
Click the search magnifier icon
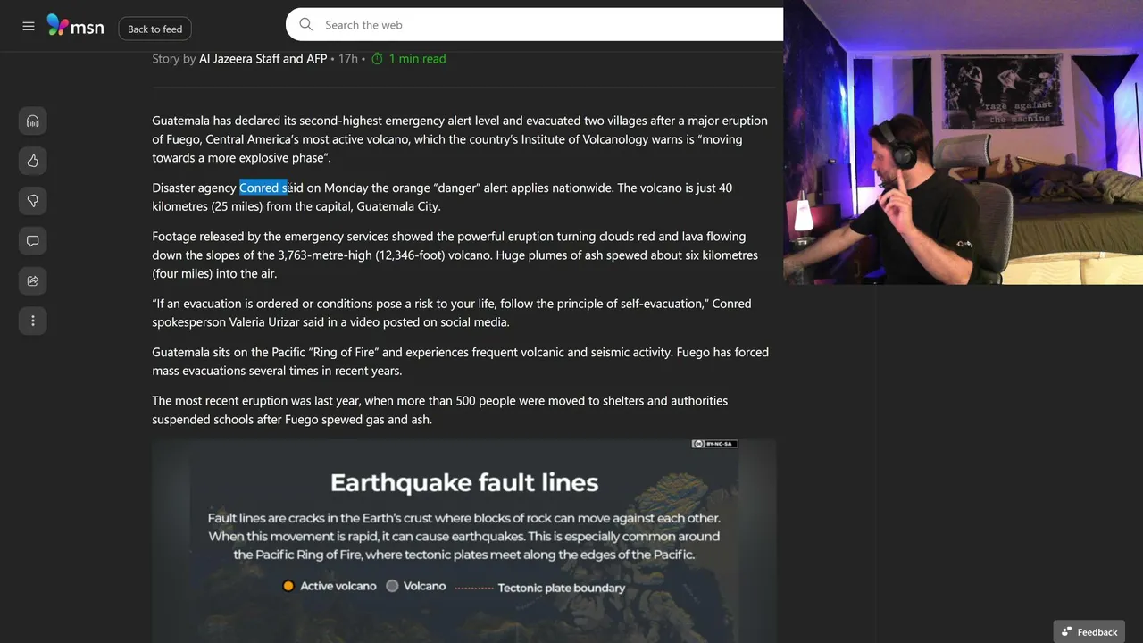306,25
